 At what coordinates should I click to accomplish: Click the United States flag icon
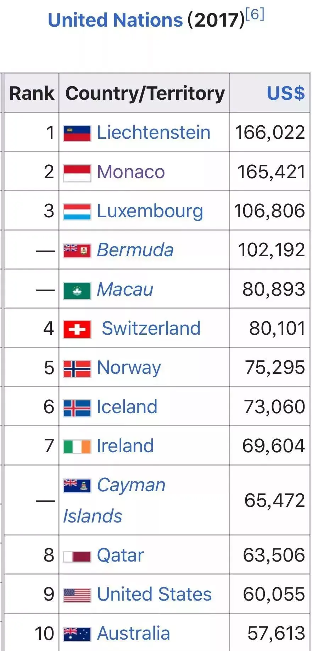coord(77,595)
